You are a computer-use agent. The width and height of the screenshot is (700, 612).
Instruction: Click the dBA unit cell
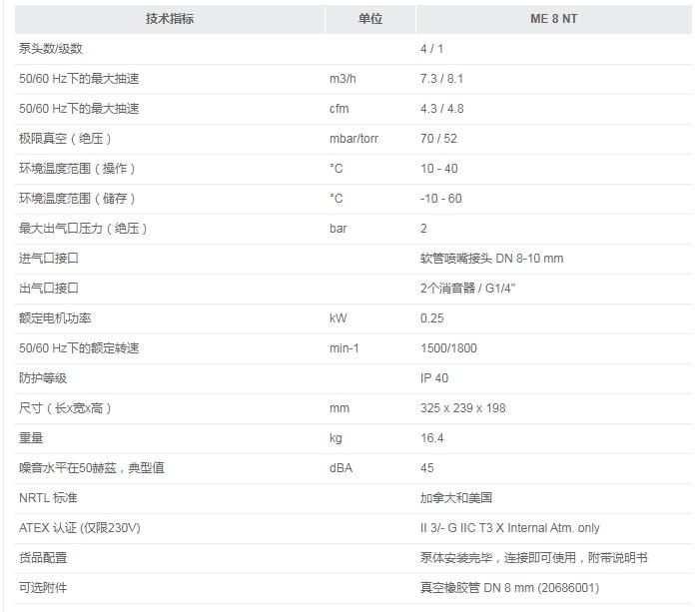[341, 468]
